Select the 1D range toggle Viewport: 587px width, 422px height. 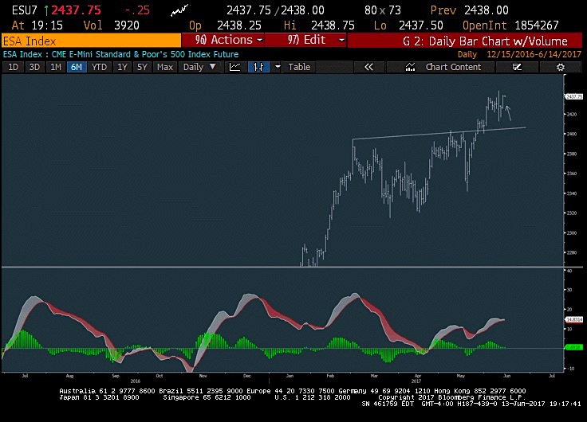pos(13,67)
